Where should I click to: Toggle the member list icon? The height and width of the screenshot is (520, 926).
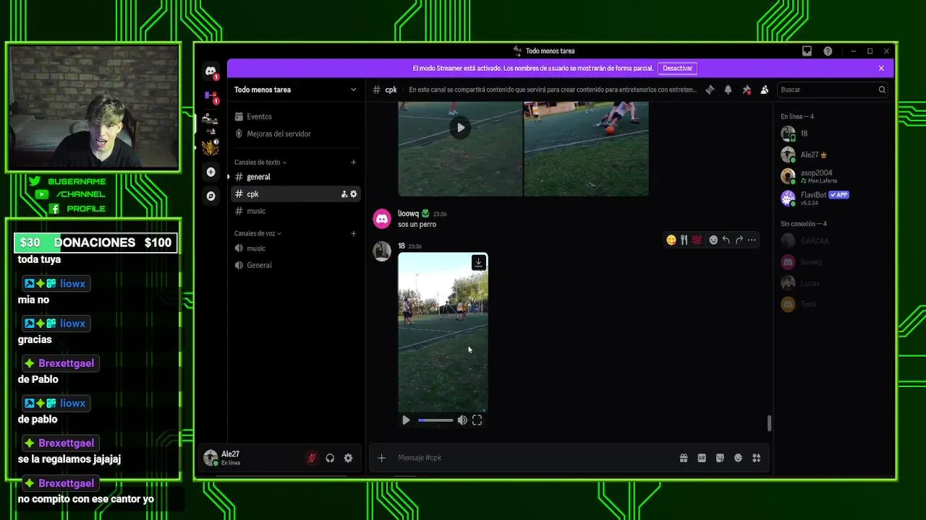[765, 90]
